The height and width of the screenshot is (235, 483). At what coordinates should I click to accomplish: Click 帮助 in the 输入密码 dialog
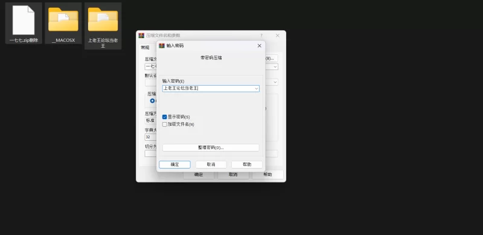click(247, 165)
